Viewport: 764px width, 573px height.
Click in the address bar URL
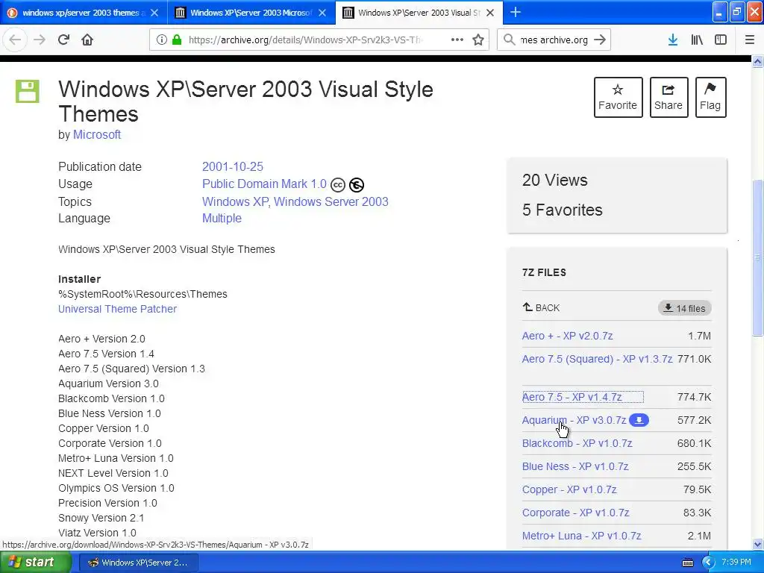[305, 40]
